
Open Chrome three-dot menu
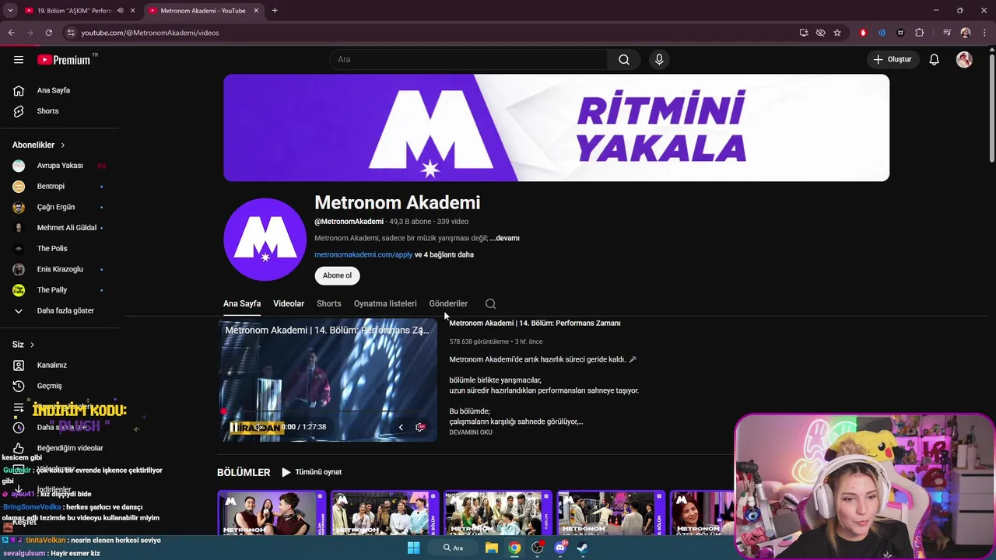pos(984,33)
